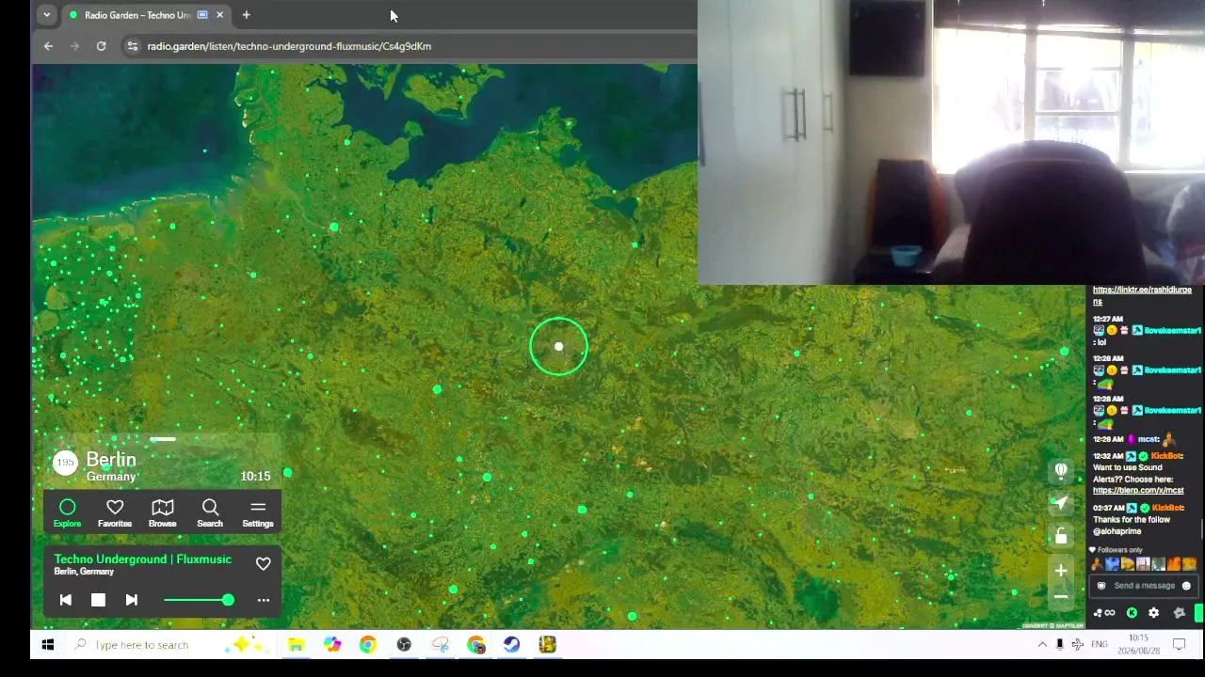This screenshot has width=1205, height=677.
Task: Skip to the next station
Action: pos(132,600)
